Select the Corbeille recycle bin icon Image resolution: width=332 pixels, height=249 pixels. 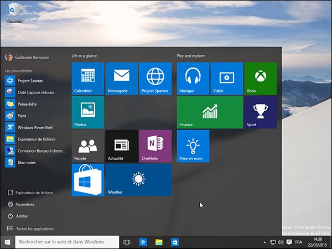coord(14,12)
